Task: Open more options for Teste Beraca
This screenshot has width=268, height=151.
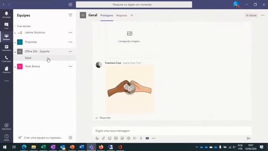Action: click(x=70, y=66)
